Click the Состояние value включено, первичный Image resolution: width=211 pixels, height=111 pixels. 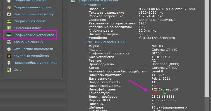(x=157, y=20)
